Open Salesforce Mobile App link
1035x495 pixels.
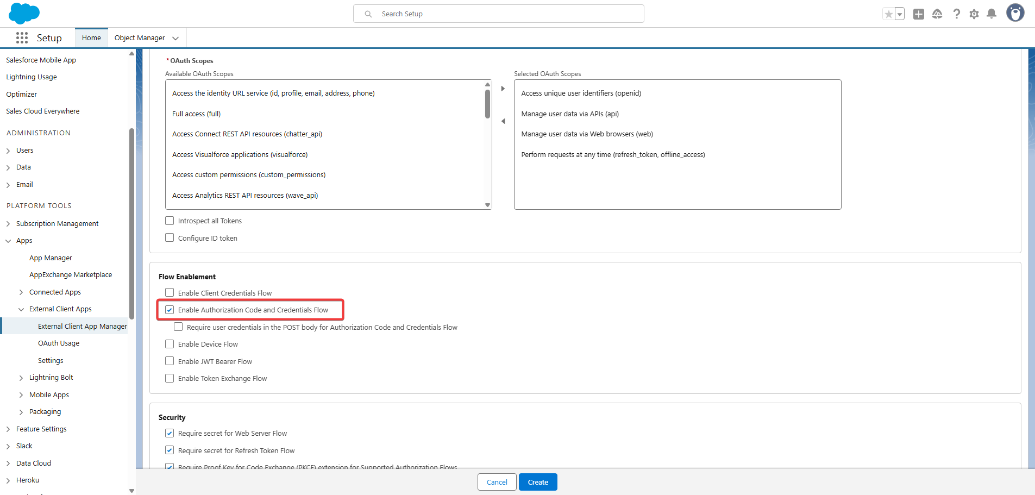[41, 60]
